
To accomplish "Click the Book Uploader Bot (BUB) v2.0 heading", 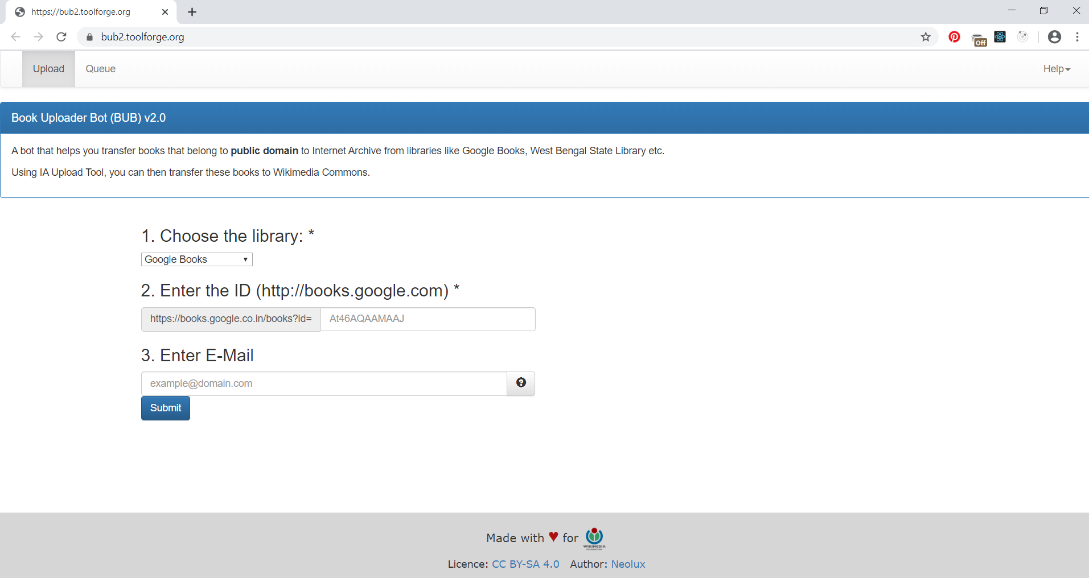I will 89,118.
